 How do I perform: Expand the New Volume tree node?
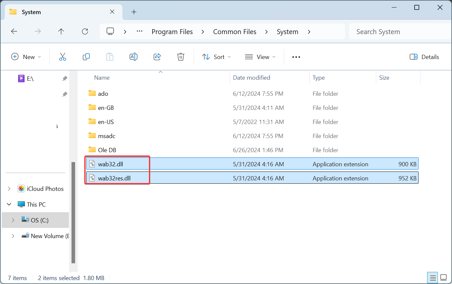tap(13, 236)
